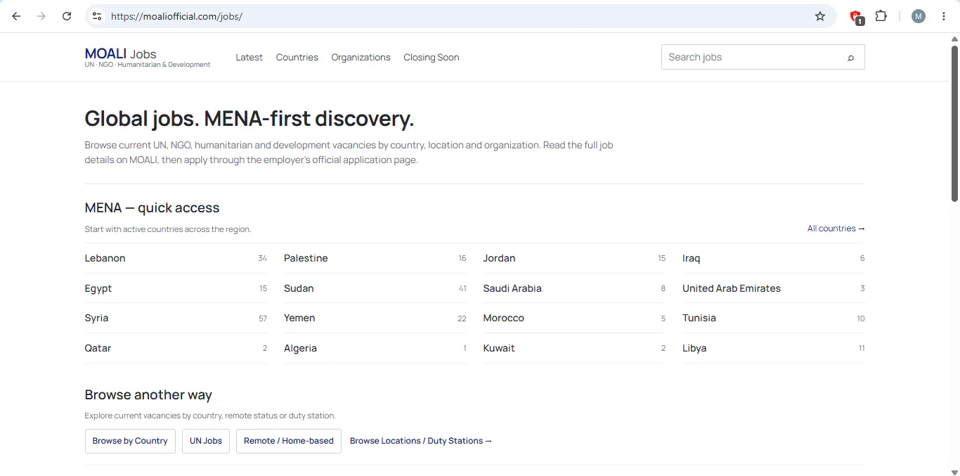Open the Extensions puzzle icon
Screen dimensions: 960x476
[x=881, y=16]
